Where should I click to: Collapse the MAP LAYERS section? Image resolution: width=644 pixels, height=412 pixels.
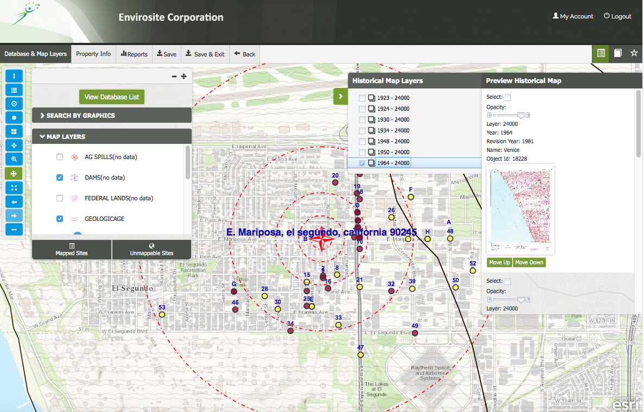[112, 136]
